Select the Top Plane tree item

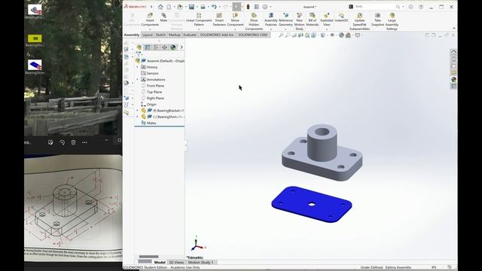click(154, 92)
